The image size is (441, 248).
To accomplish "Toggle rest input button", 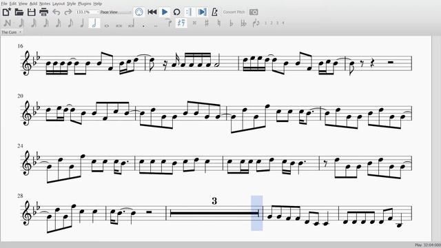I will (181, 23).
